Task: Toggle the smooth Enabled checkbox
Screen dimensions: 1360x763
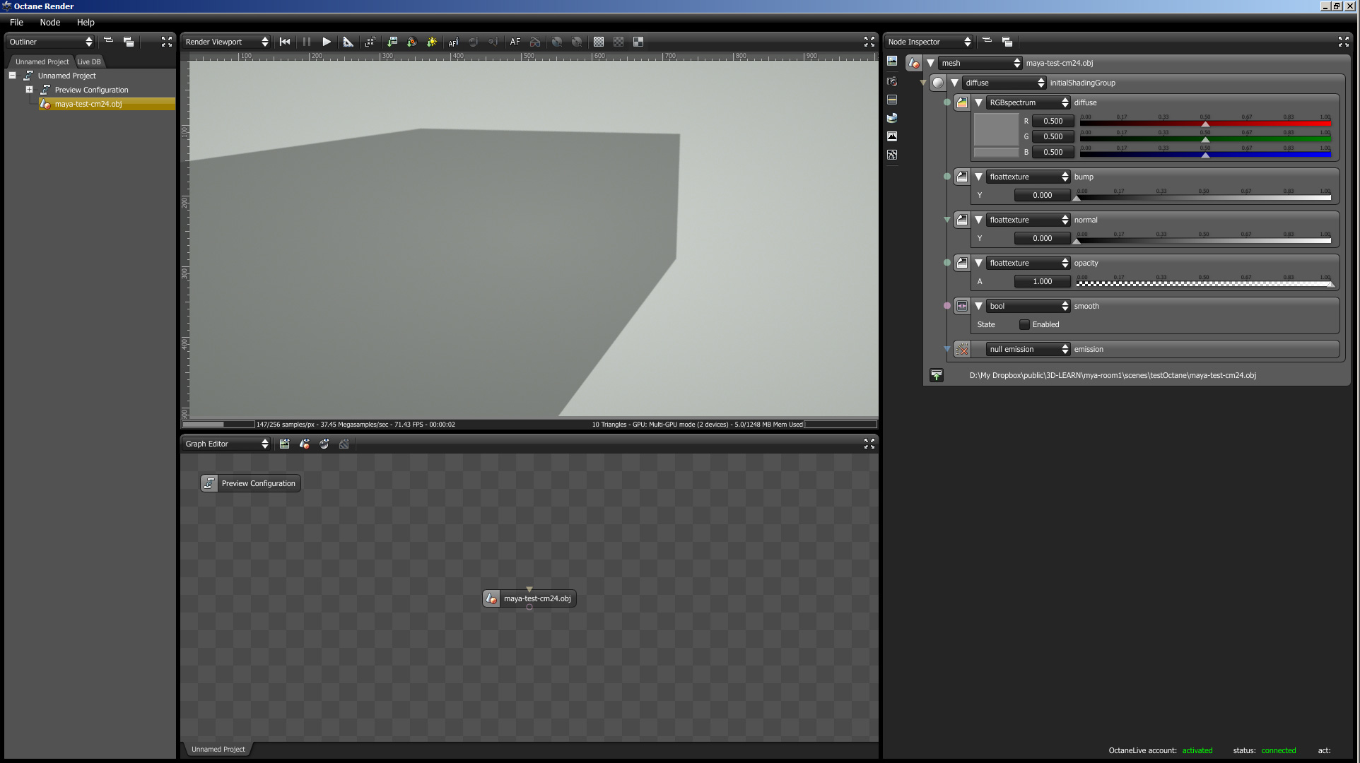Action: point(1024,325)
